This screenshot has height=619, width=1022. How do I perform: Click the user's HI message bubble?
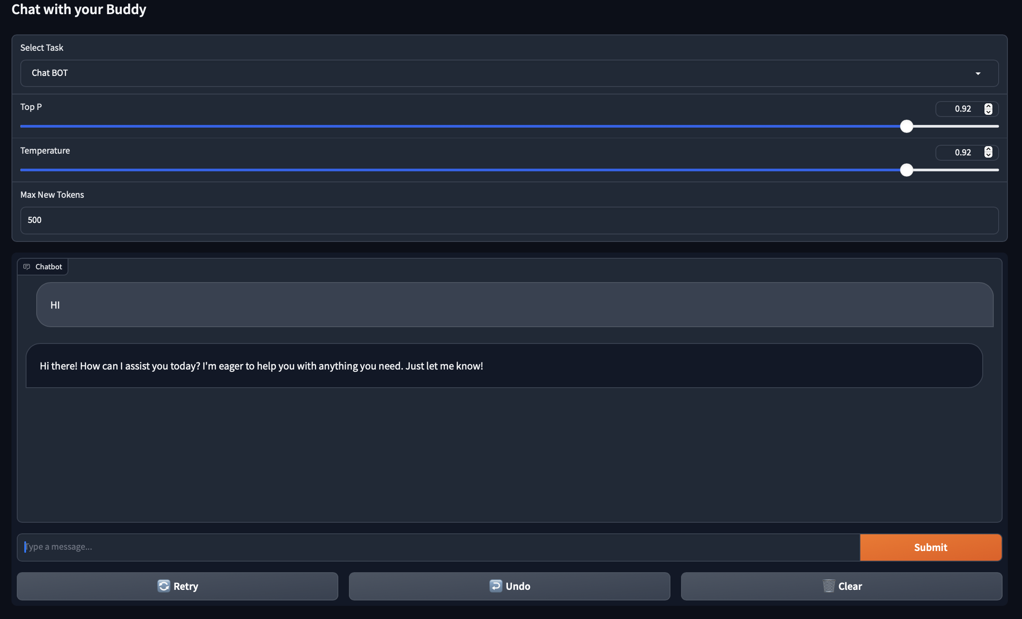[x=514, y=305]
